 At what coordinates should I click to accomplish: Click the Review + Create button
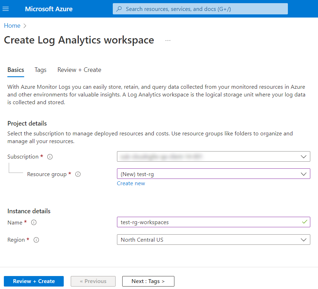click(x=34, y=281)
